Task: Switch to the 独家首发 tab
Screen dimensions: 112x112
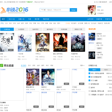Action: pos(35,29)
